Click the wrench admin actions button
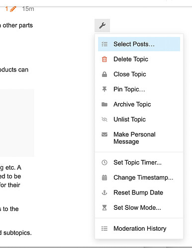Viewport: 192px width, 248px height. (102, 25)
